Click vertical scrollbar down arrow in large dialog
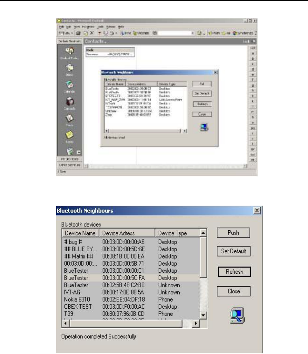The image size is (308, 354). 203,315
